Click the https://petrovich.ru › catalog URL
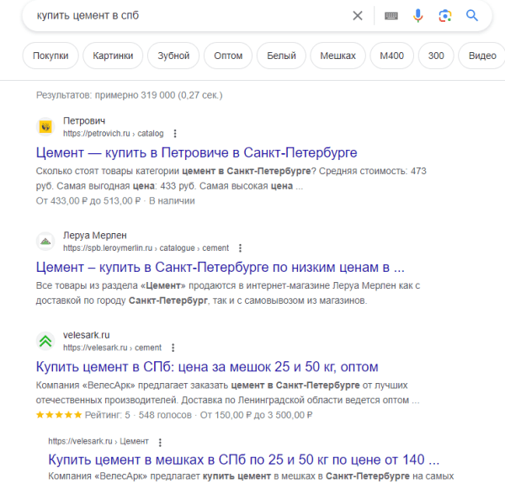The image size is (505, 484). coord(114,133)
